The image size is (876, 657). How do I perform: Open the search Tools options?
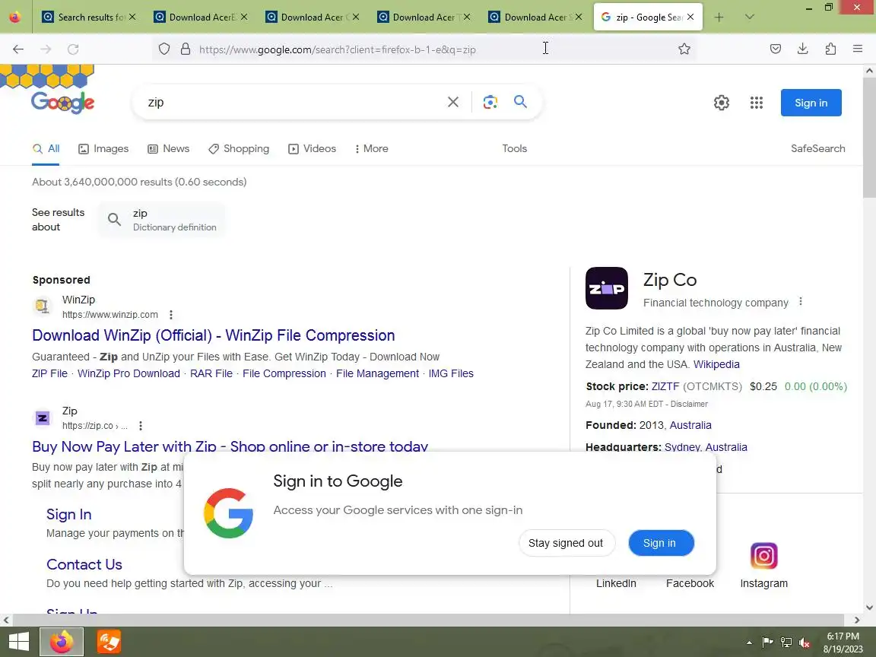[x=515, y=148]
